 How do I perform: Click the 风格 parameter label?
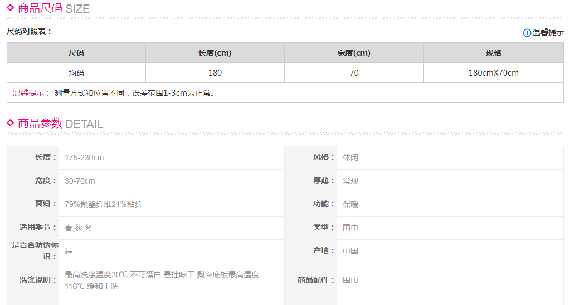click(324, 157)
